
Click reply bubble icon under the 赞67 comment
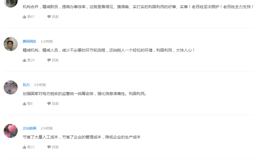(49, 17)
